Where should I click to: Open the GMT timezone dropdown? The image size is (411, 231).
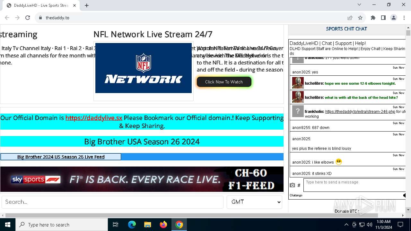point(254,202)
